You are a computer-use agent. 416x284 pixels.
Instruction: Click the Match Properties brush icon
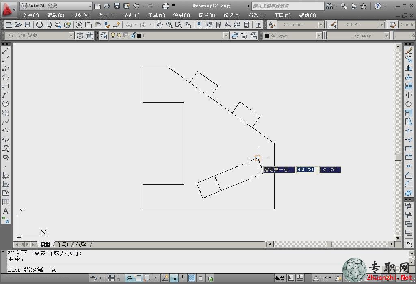[107, 25]
